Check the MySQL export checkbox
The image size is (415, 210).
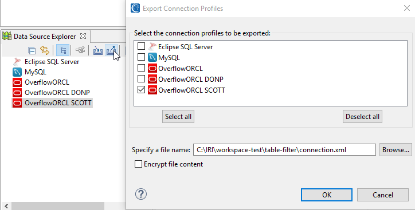point(142,57)
